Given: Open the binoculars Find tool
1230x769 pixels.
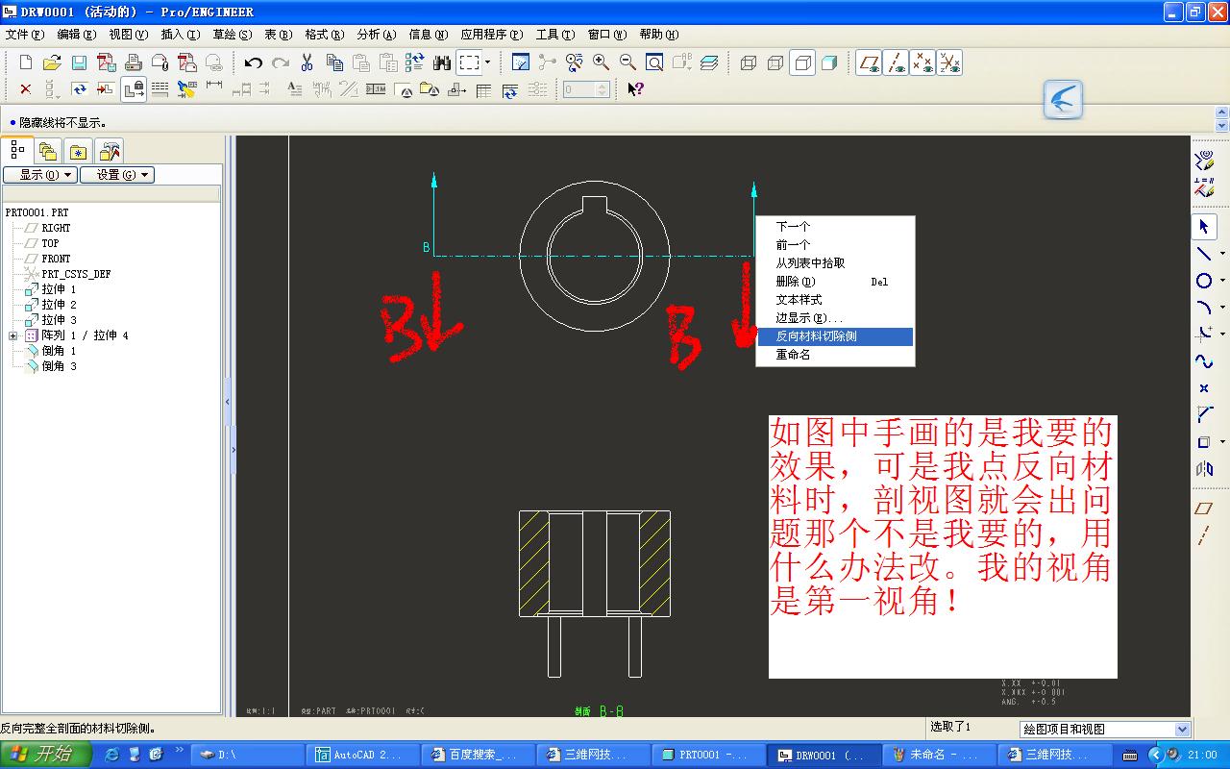Looking at the screenshot, I should [442, 63].
